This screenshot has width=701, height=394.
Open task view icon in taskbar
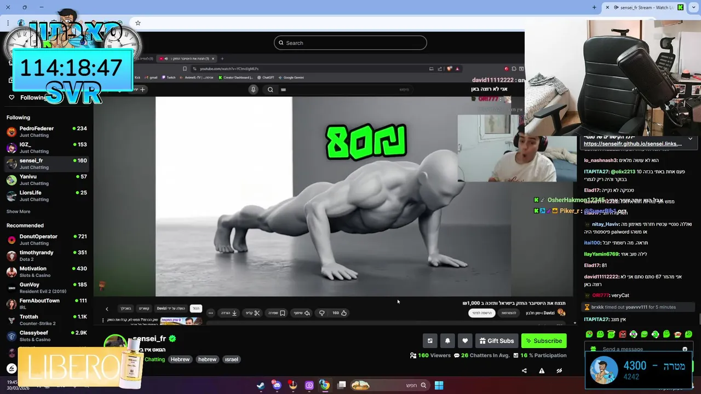[342, 385]
